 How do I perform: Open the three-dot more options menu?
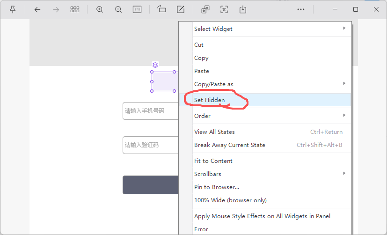pos(301,9)
